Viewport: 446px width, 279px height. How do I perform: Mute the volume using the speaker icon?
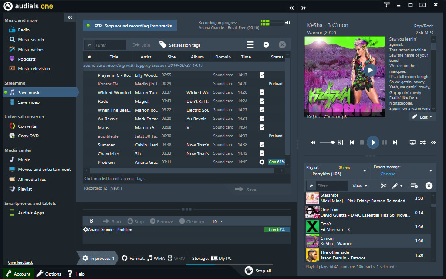[313, 142]
